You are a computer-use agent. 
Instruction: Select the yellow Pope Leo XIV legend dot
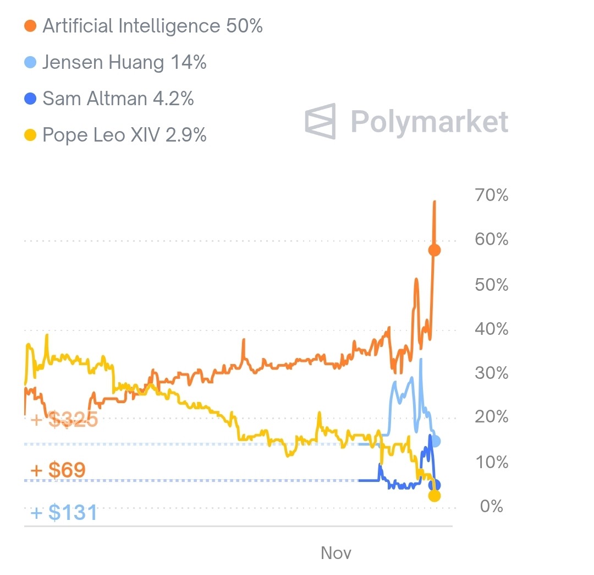(31, 135)
